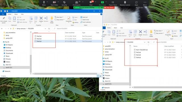The image size is (182, 102).
Task: Click Stop Share button
Action: tap(109, 8)
